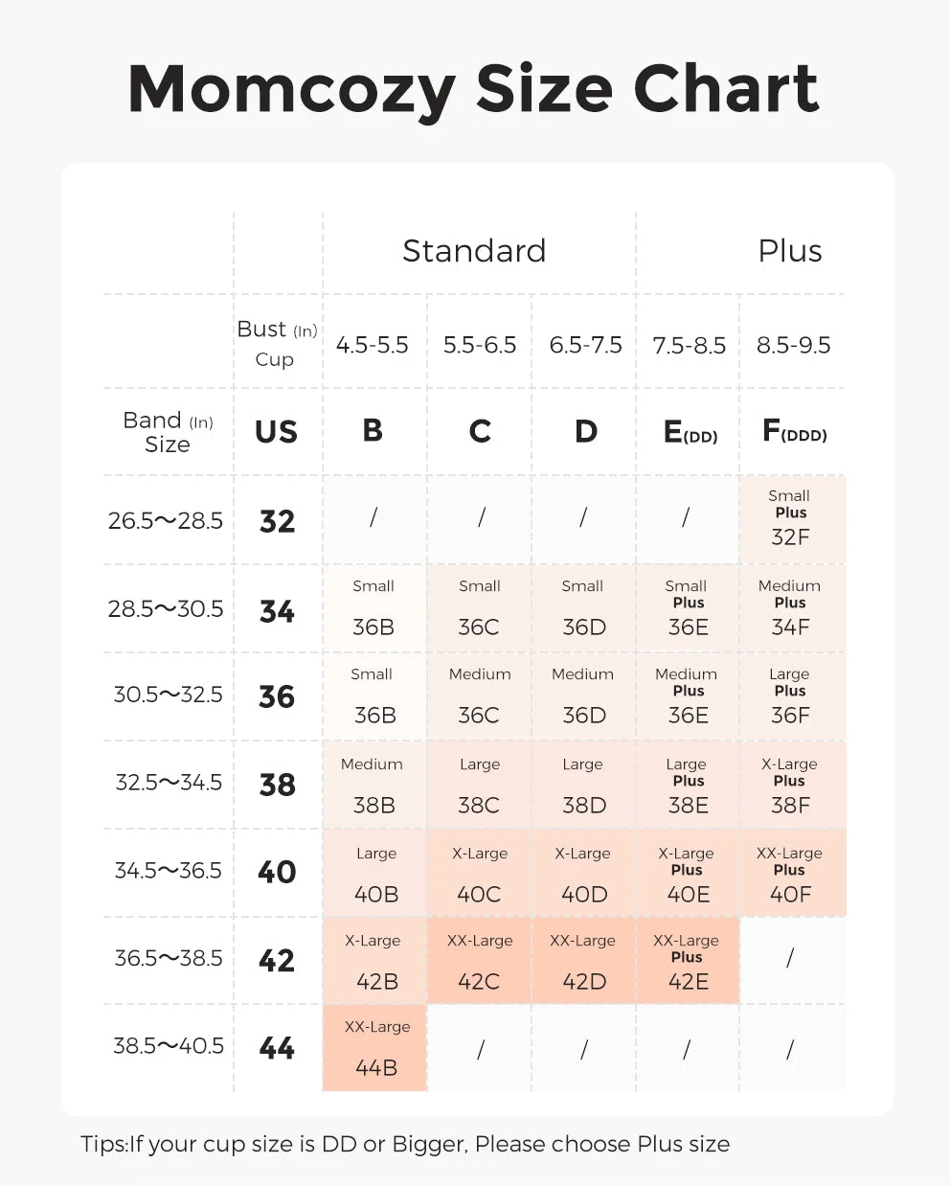This screenshot has height=1186, width=950.
Task: Select the Plus column group header
Action: (x=790, y=251)
